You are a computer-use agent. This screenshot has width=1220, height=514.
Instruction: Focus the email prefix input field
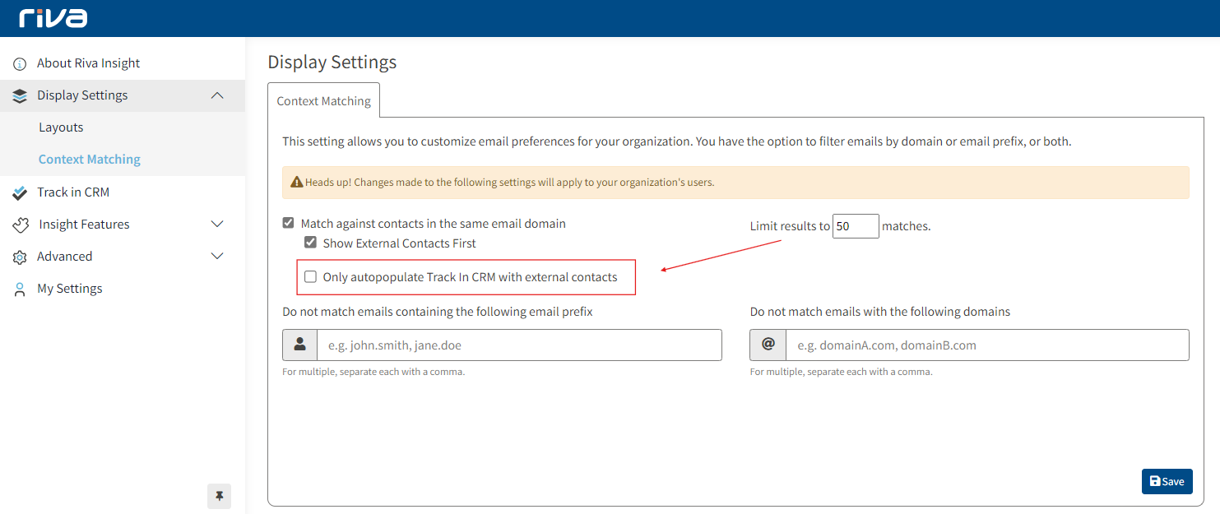pos(519,345)
